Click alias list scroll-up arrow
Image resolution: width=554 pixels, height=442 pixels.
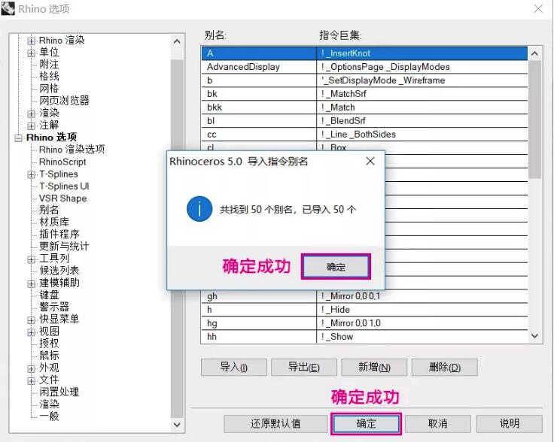coord(534,53)
